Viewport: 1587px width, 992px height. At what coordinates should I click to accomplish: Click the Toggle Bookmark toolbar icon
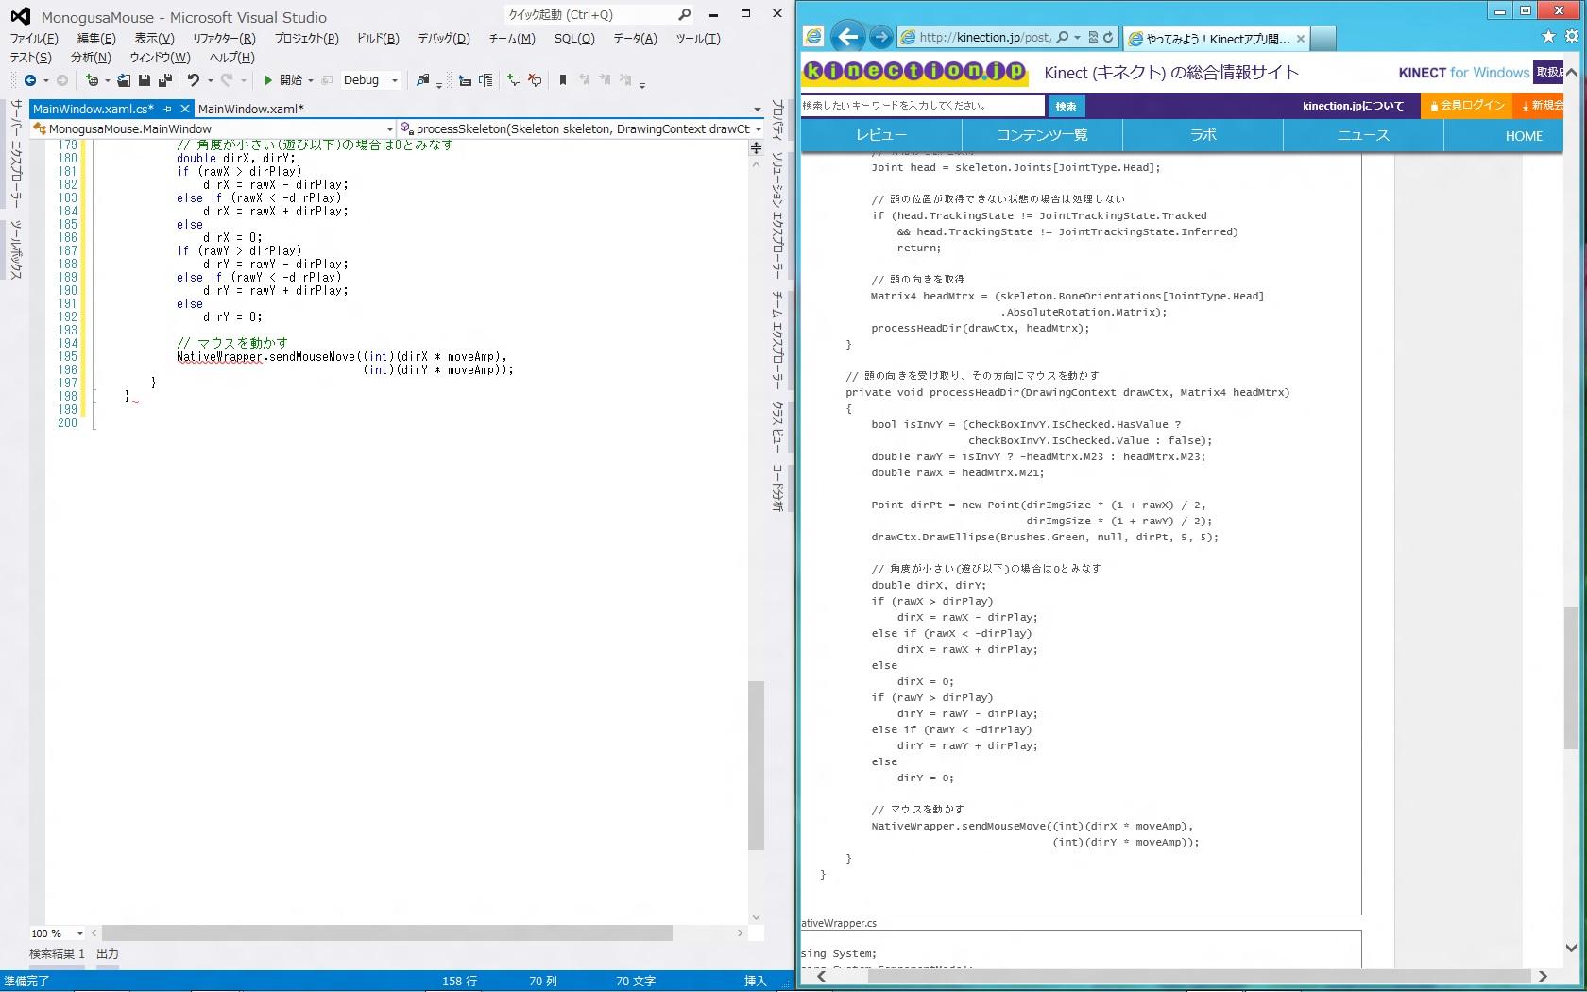click(563, 80)
